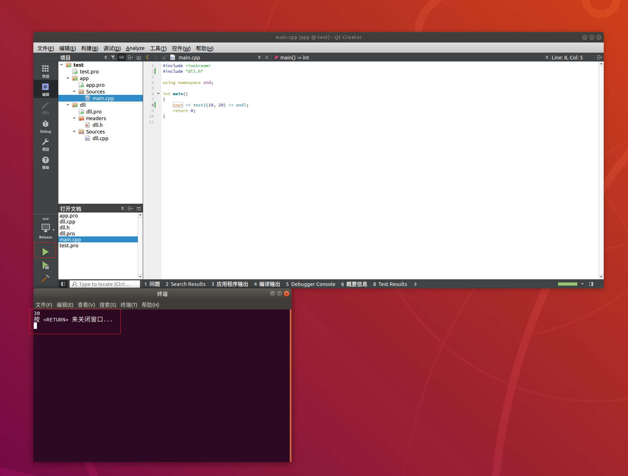
Task: Open filter tree options in project pane
Action: 113,57
